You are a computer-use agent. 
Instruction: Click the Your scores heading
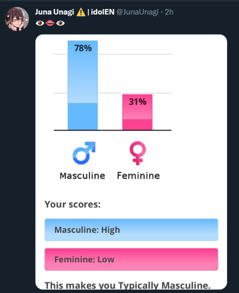[x=72, y=204]
